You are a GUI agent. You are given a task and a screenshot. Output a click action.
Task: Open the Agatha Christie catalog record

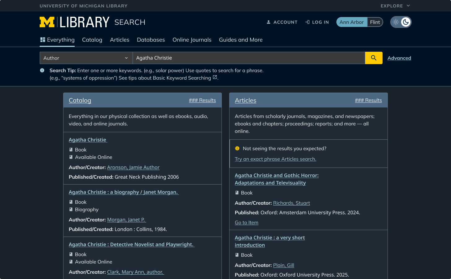pos(88,140)
